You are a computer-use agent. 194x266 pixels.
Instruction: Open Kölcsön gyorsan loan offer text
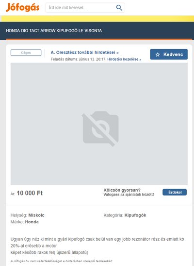pyautogui.click(x=122, y=190)
